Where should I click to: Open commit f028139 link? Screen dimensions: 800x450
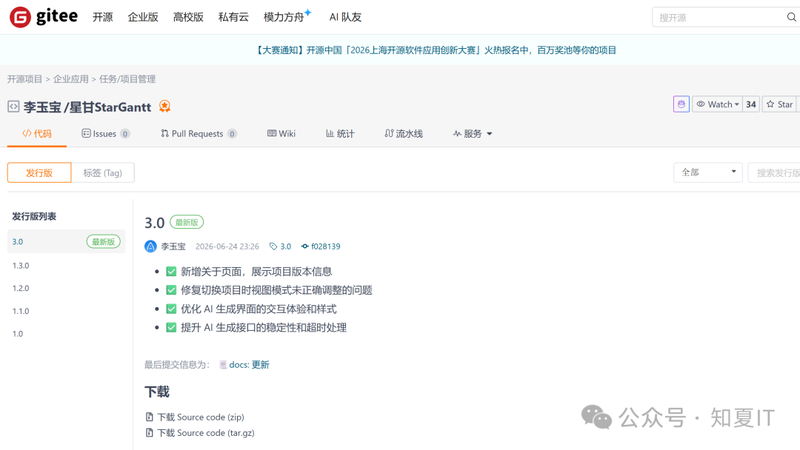point(325,246)
